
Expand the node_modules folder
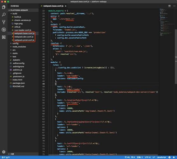(23, 47)
